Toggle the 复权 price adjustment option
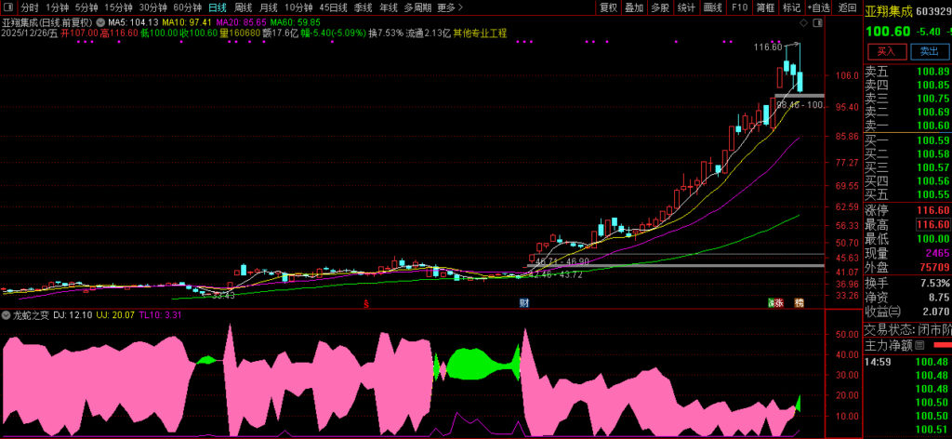Screen dimensions: 952x439 (x=608, y=7)
